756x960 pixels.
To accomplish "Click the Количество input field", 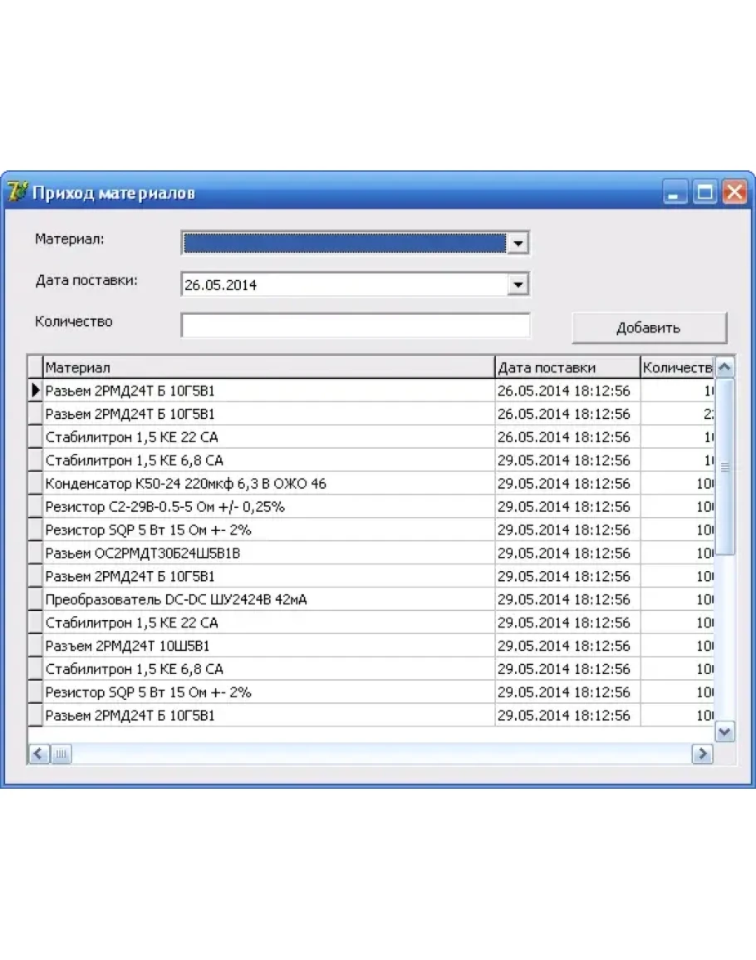I will 355,326.
